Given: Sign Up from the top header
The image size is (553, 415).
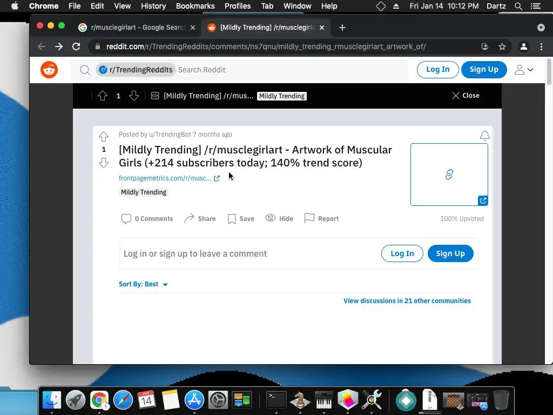Looking at the screenshot, I should (484, 70).
